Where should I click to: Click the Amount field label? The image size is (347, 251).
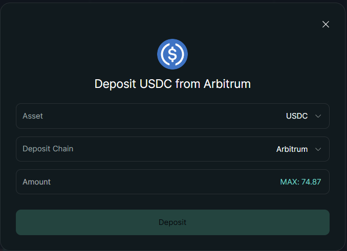36,182
